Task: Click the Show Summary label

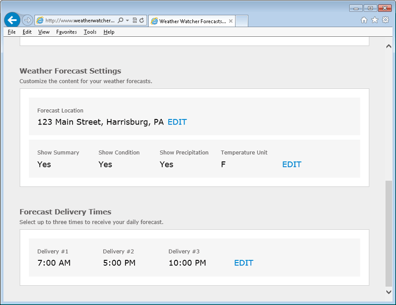Action: tap(58, 153)
